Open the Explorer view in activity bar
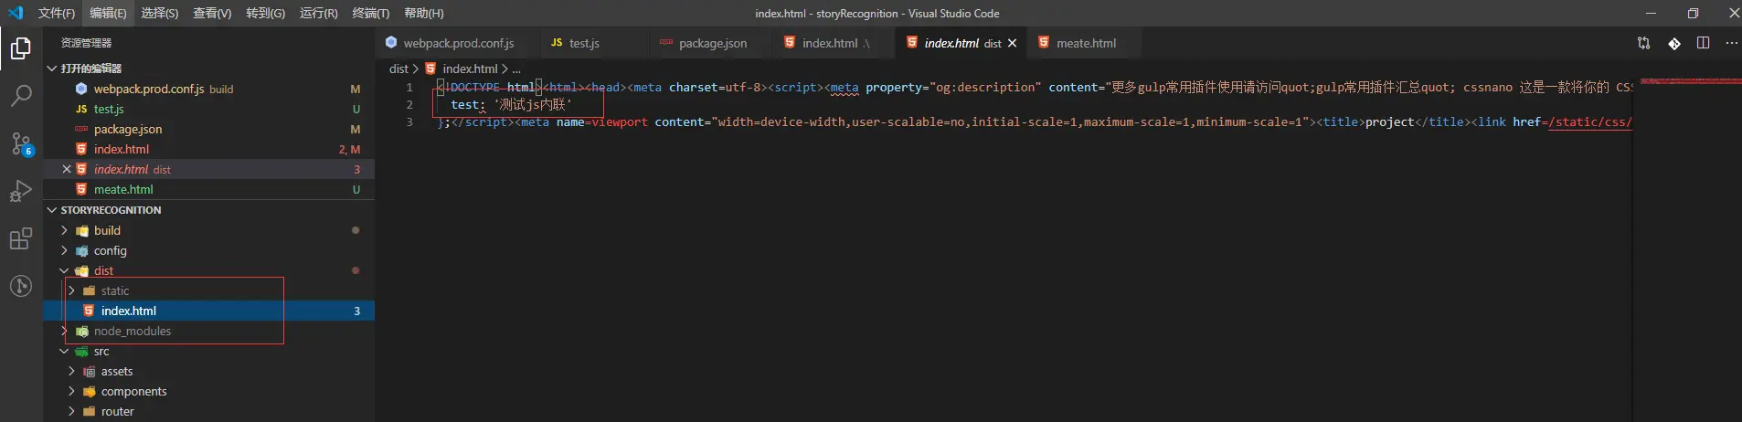This screenshot has width=1742, height=422. (21, 47)
